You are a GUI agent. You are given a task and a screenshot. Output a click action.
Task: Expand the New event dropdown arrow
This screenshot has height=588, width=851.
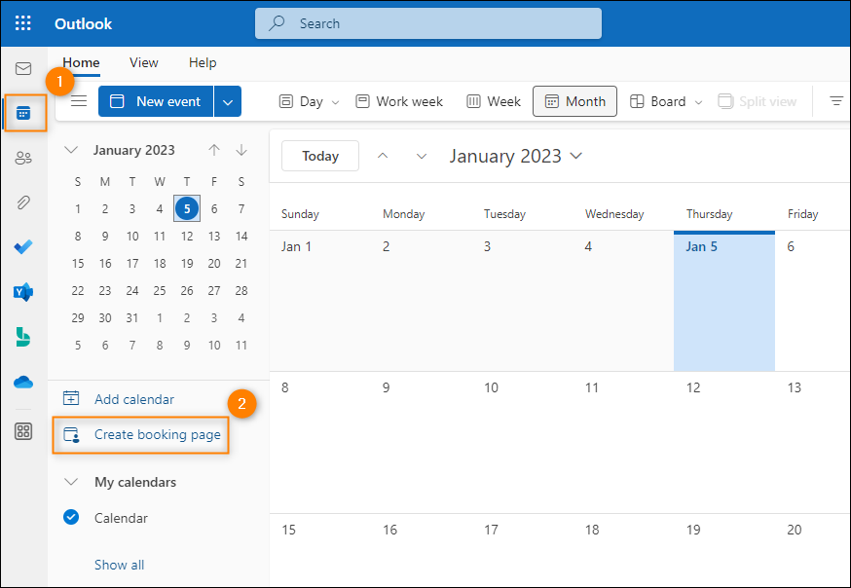228,101
